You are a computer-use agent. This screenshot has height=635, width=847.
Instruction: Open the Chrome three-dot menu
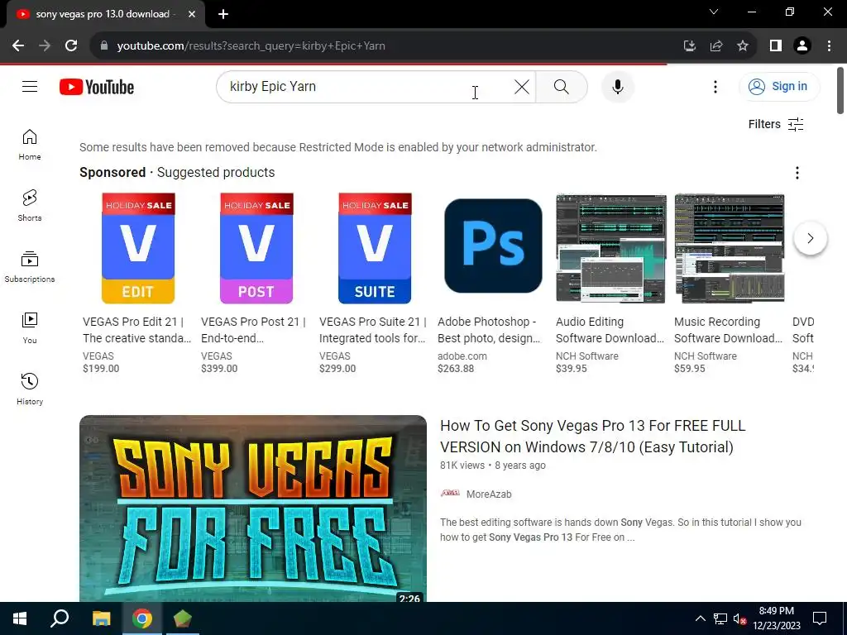click(x=829, y=46)
